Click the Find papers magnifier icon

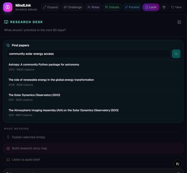click(x=8, y=45)
